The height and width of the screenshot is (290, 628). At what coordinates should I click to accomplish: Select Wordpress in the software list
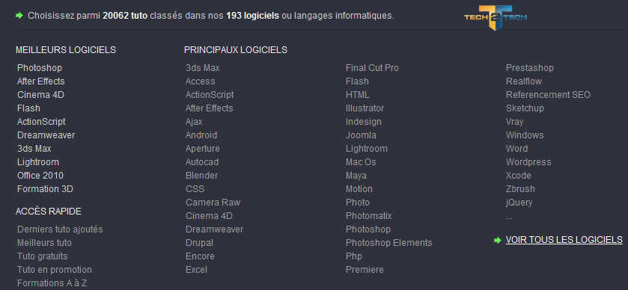click(528, 162)
